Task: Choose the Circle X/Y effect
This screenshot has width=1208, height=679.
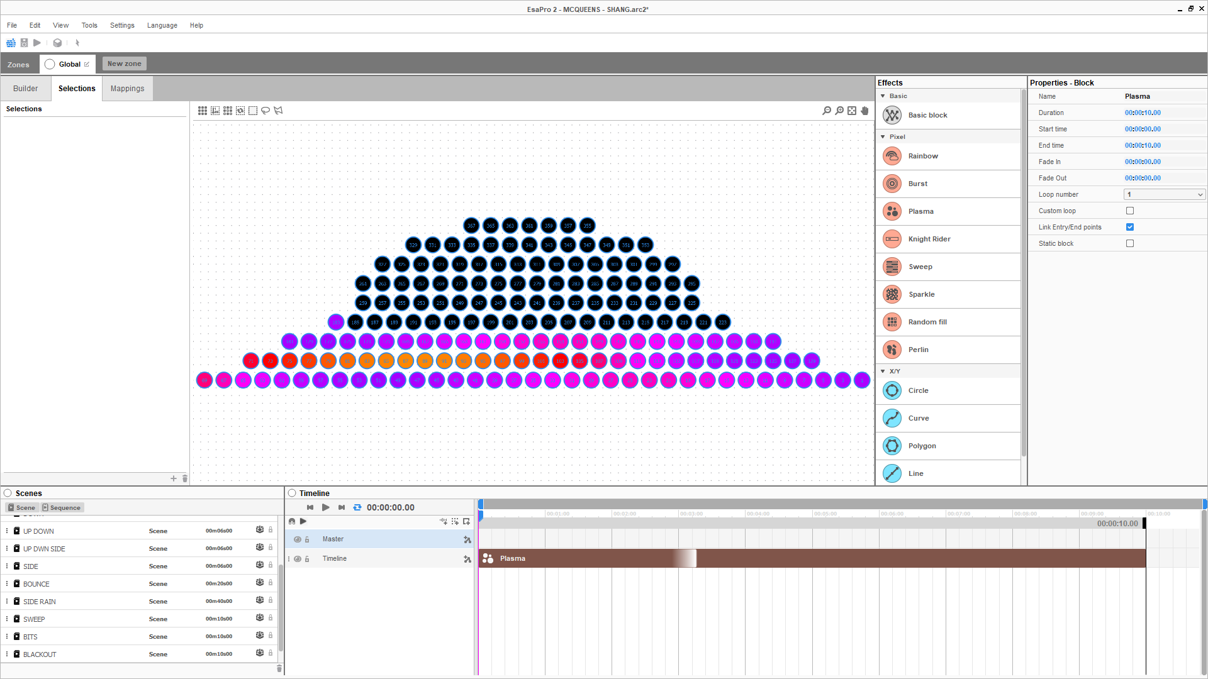Action: (x=948, y=391)
